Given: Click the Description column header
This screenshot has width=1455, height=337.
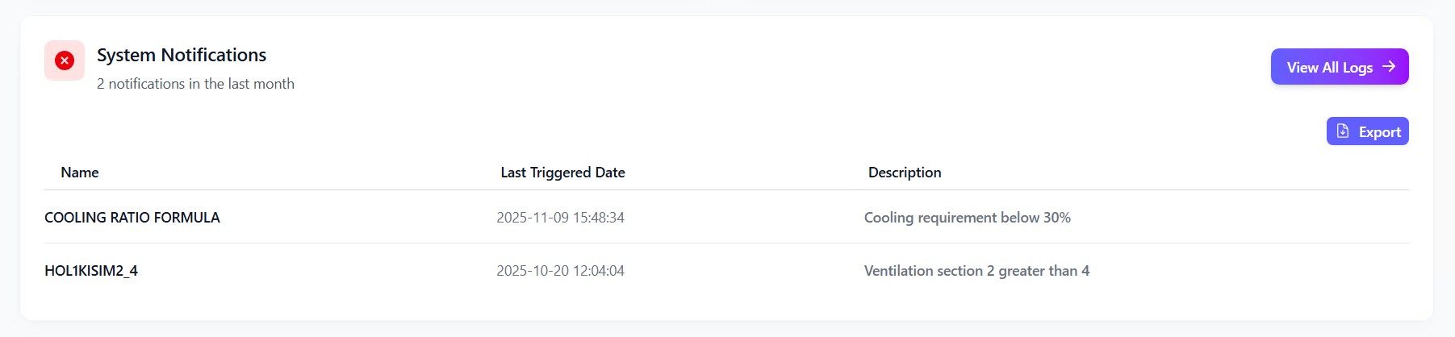Looking at the screenshot, I should click(905, 173).
